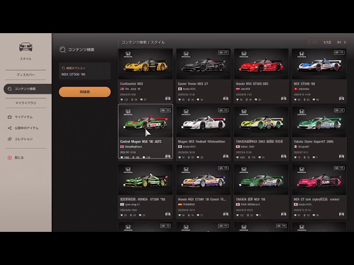Click the Swiss flag on NSX GT500 '08 card

coord(296,89)
